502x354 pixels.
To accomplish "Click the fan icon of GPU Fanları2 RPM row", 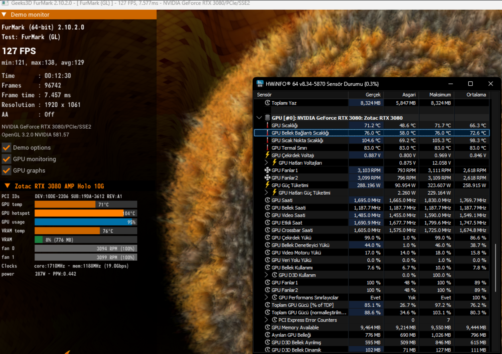I will point(267,178).
